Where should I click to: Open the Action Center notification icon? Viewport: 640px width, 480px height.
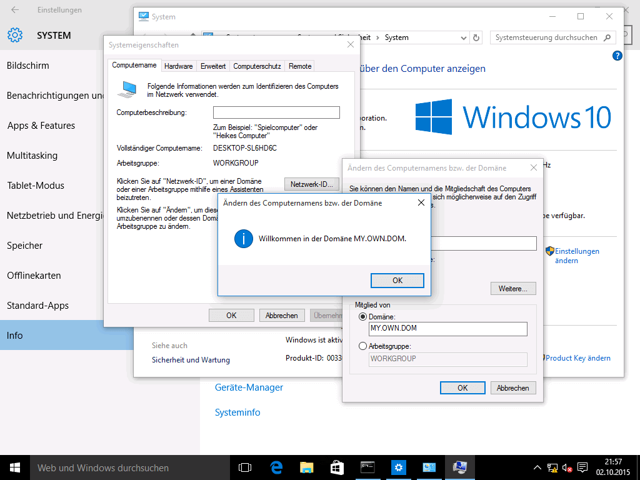coord(582,467)
